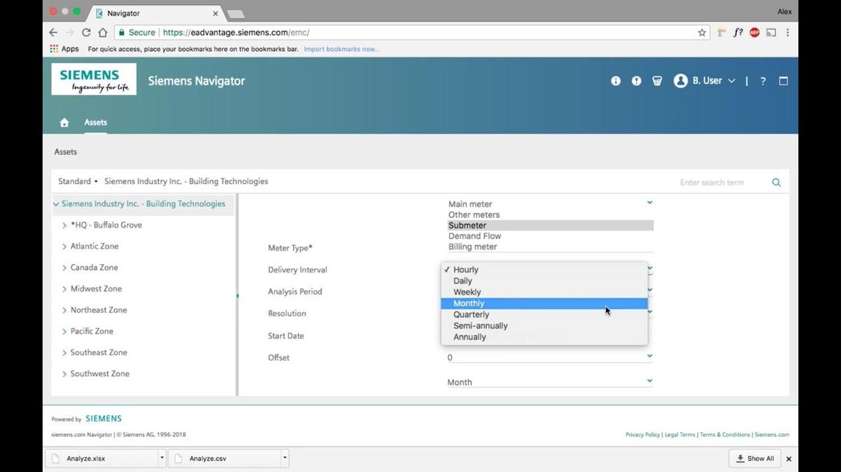Click the search magnifier icon
Screen dimensions: 841x472
[777, 182]
